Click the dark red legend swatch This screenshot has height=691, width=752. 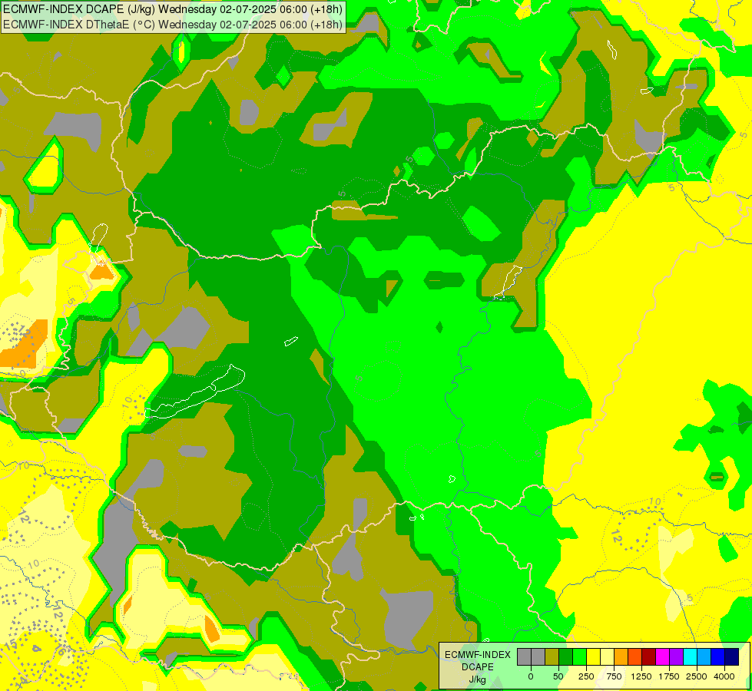coord(649,656)
